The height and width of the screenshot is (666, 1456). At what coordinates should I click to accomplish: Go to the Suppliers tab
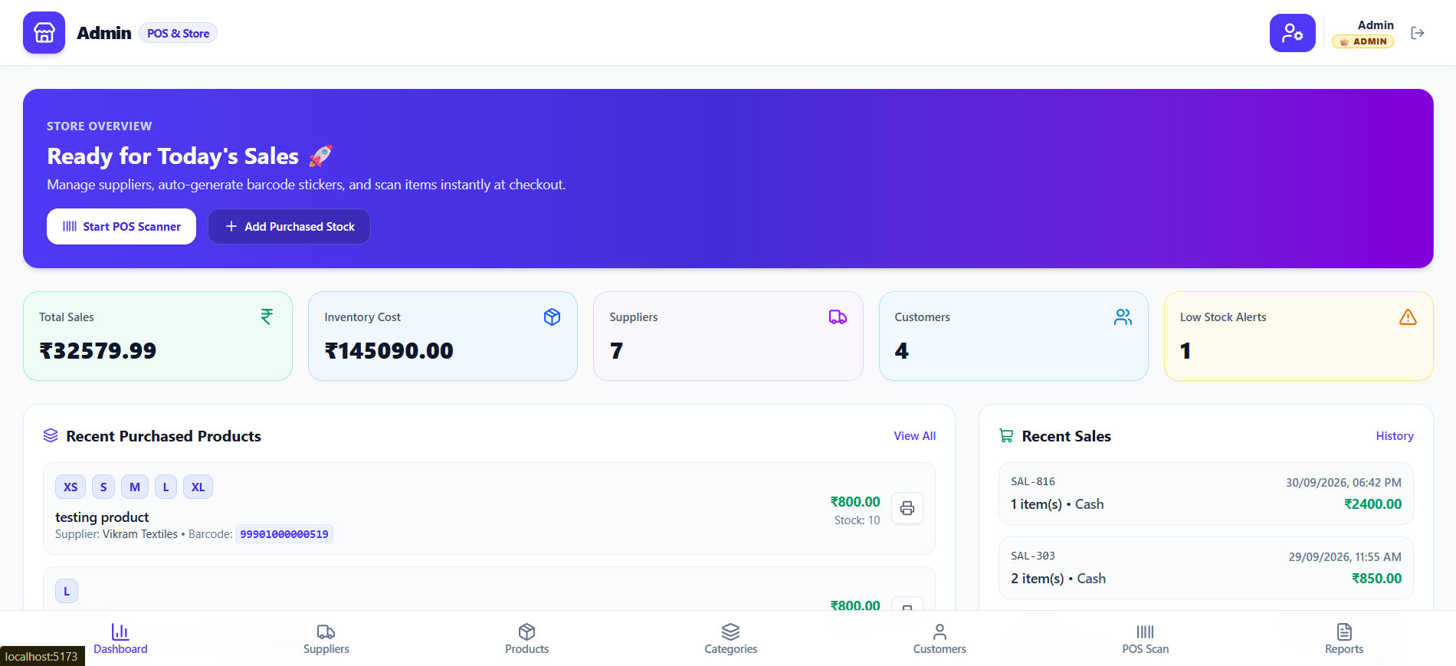[x=326, y=639]
